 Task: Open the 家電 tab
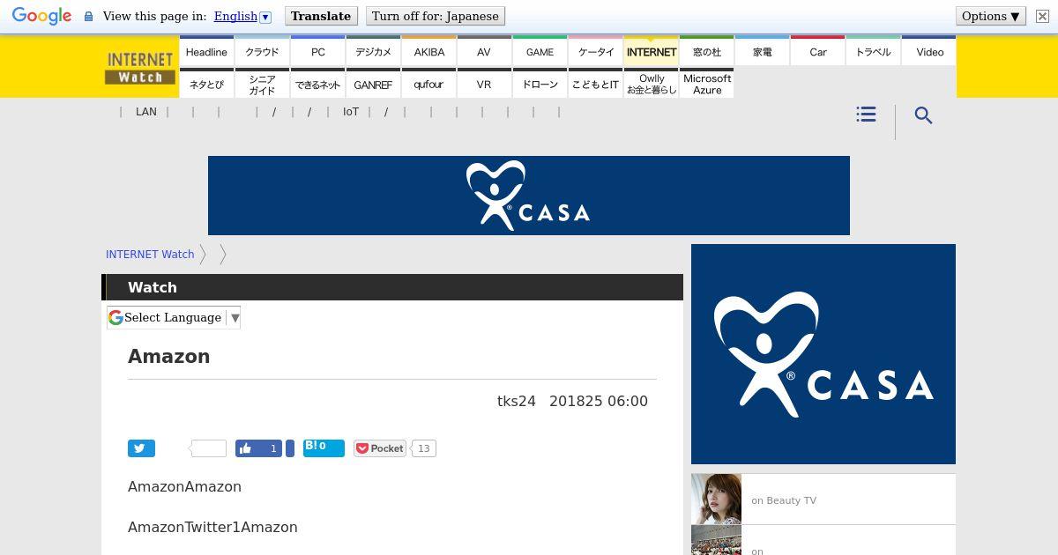(x=762, y=51)
